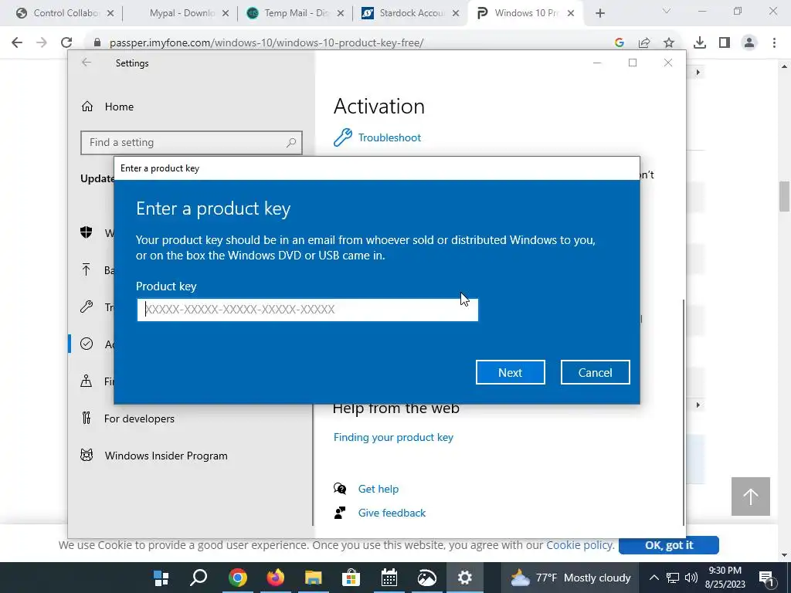Click OK, got it on cookie banner
The width and height of the screenshot is (791, 593).
tap(669, 545)
